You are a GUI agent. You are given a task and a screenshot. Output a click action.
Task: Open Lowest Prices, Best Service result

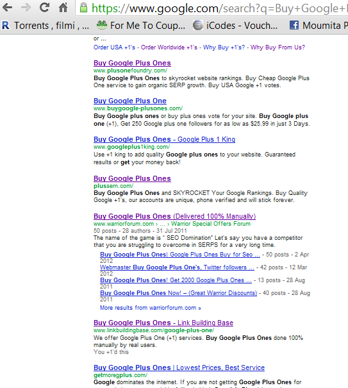click(179, 367)
